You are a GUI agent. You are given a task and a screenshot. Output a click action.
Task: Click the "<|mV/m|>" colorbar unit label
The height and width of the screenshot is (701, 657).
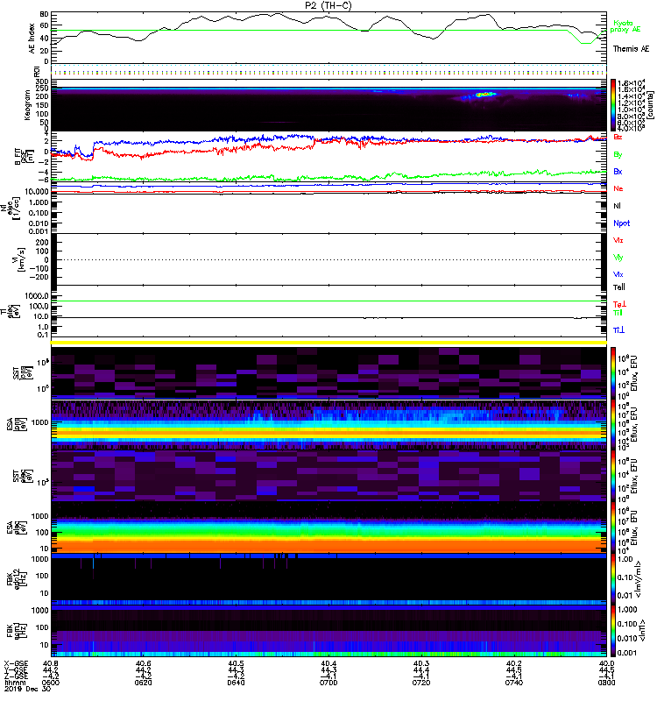point(638,579)
